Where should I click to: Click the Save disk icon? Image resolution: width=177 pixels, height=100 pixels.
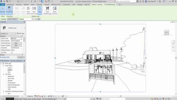7,1
